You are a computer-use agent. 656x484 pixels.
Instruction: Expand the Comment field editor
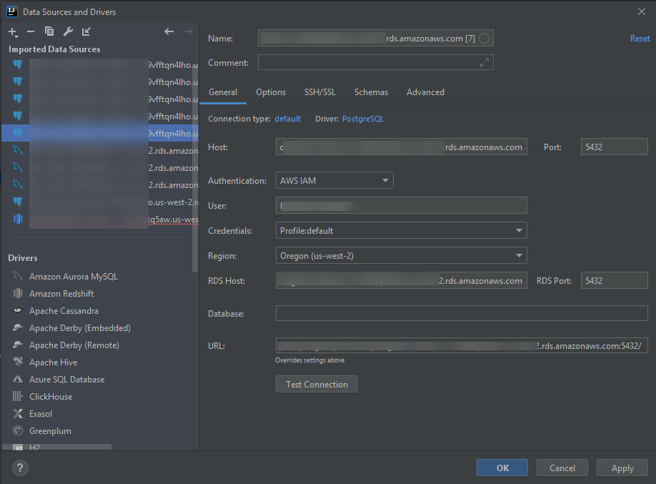[486, 62]
